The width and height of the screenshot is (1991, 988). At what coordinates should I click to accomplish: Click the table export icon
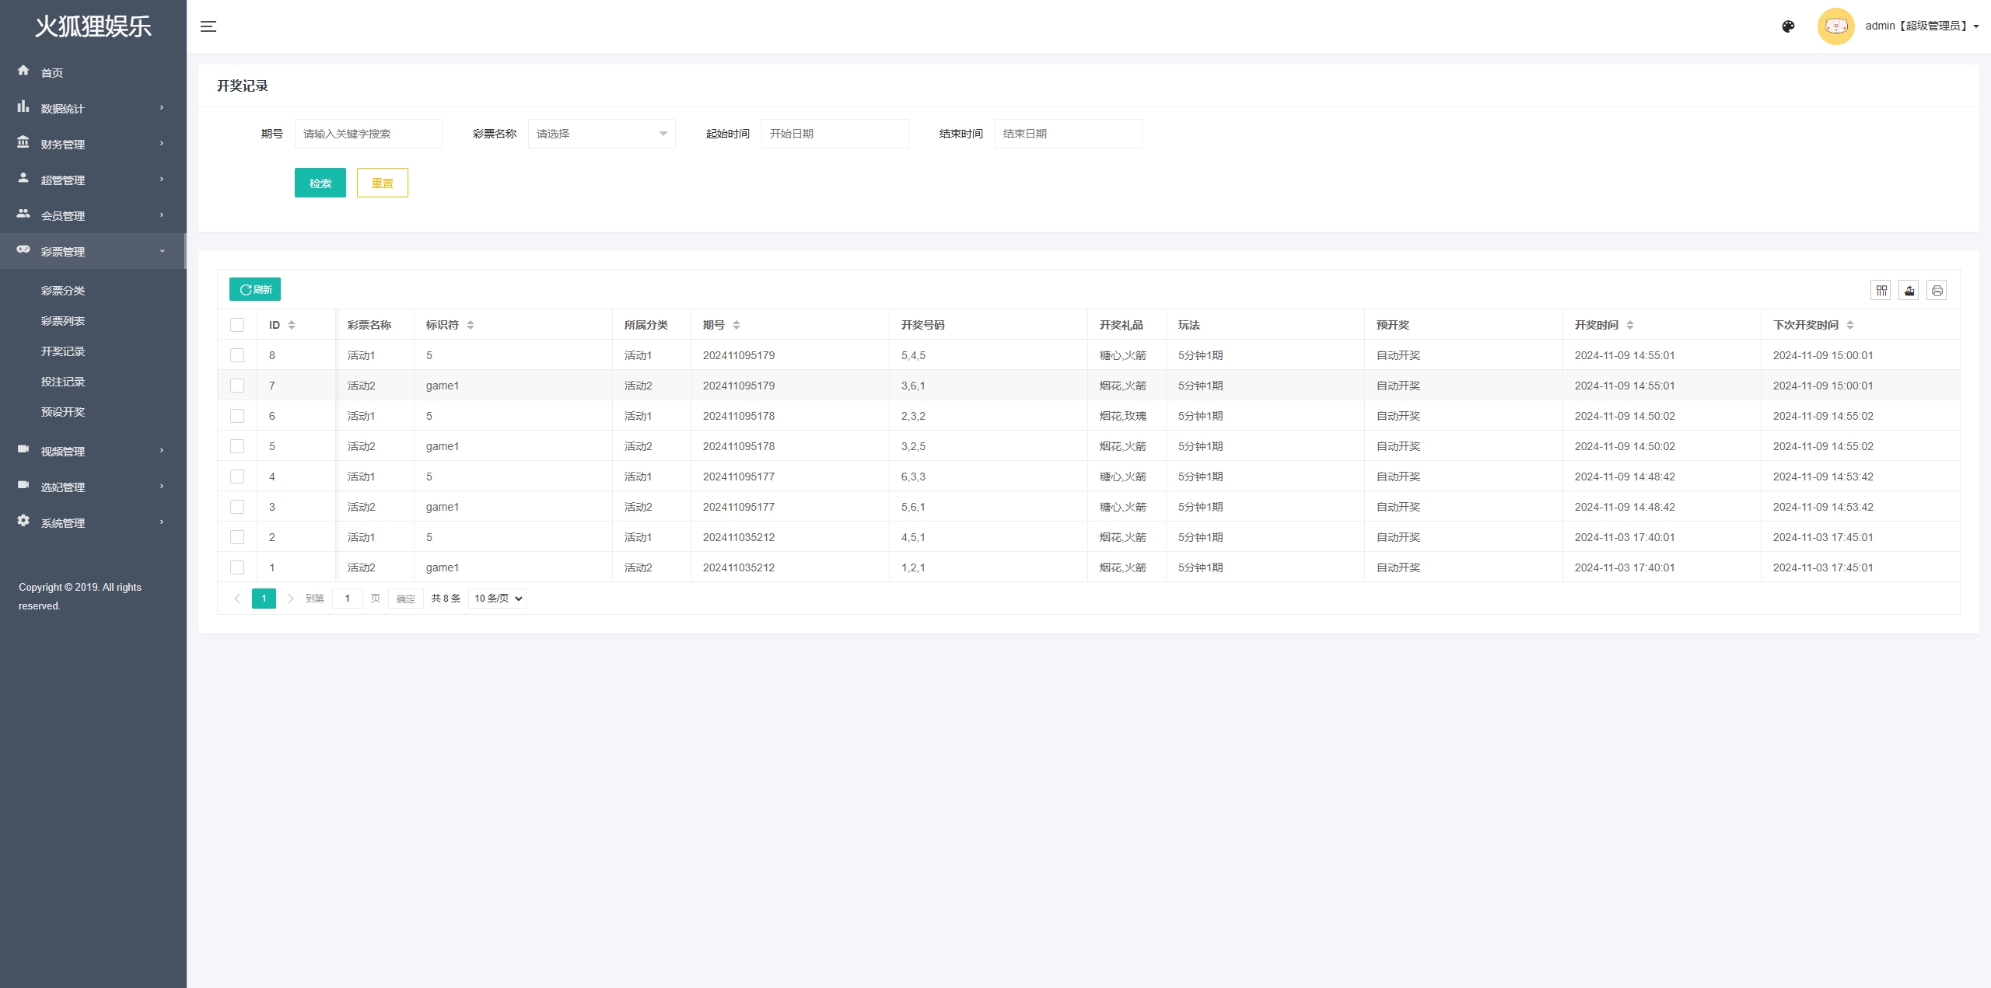(x=1909, y=291)
